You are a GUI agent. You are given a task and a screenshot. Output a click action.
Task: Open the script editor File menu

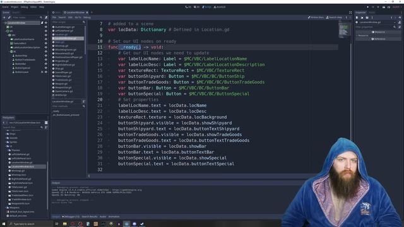coord(54,18)
